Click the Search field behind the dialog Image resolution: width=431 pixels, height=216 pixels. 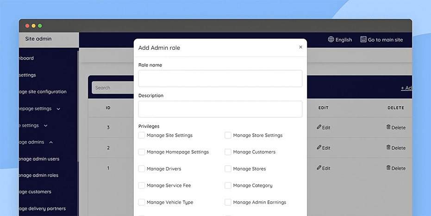113,88
